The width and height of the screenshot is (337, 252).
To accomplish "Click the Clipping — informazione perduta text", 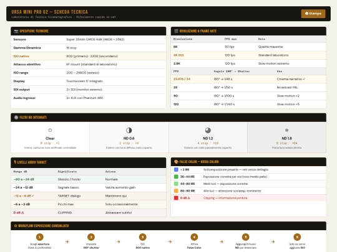I will tap(225, 198).
